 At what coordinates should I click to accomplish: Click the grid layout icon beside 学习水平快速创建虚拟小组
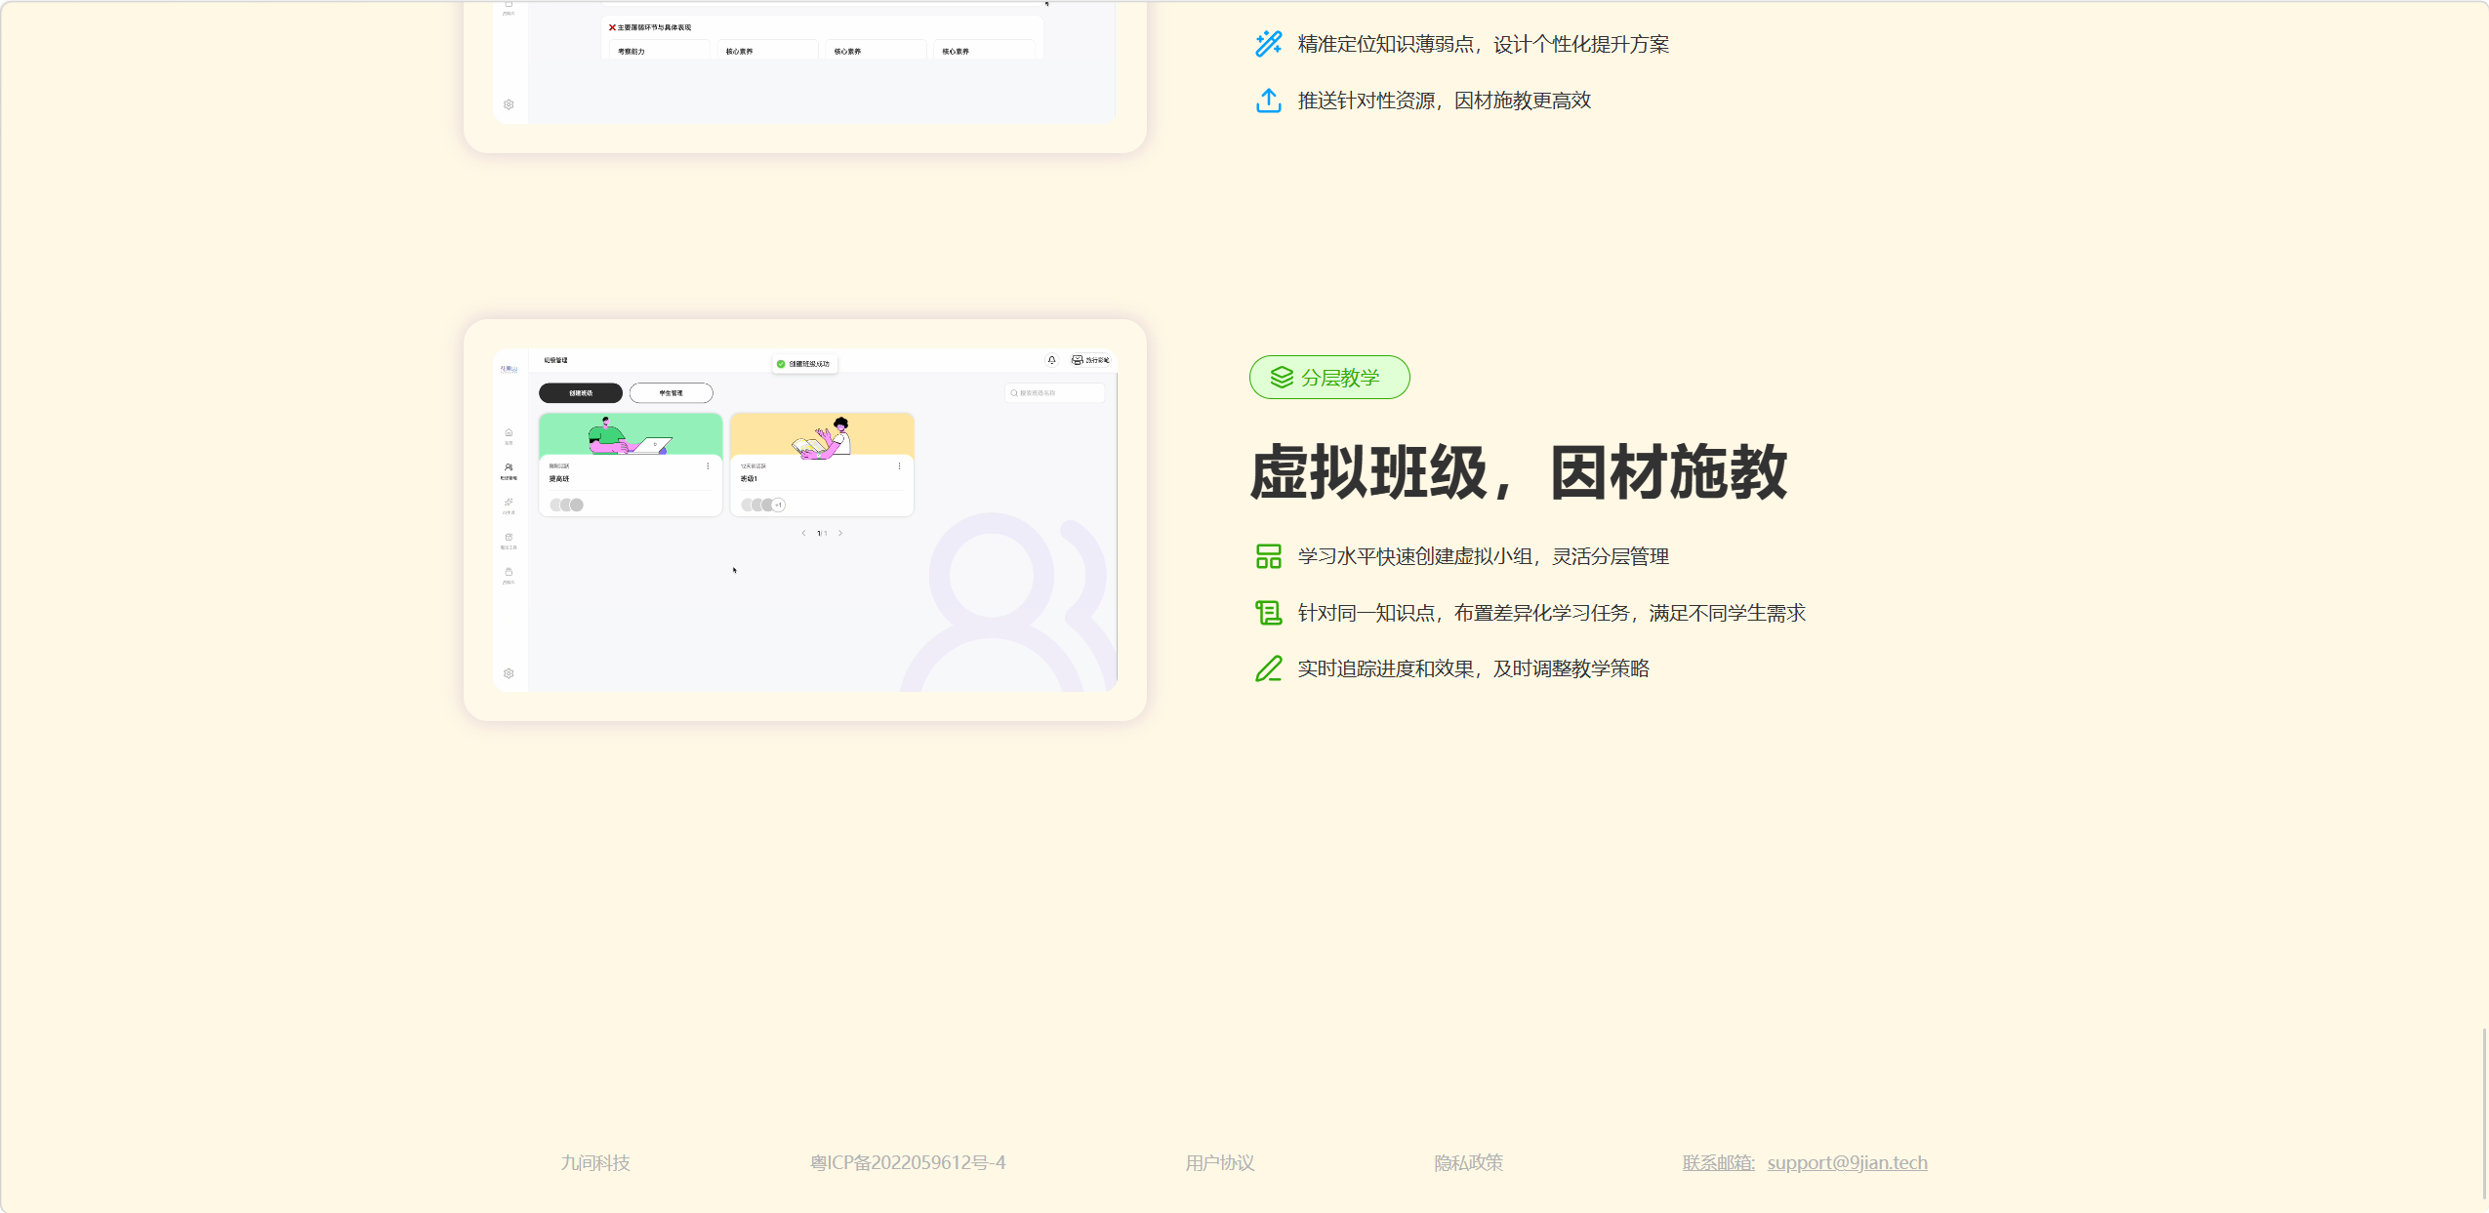[1268, 556]
